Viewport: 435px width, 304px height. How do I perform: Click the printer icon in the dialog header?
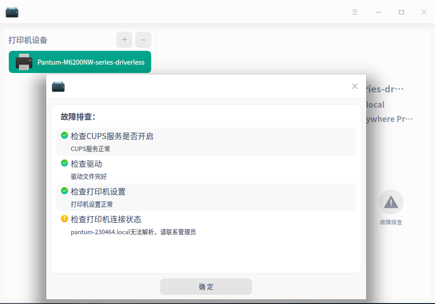pos(58,86)
